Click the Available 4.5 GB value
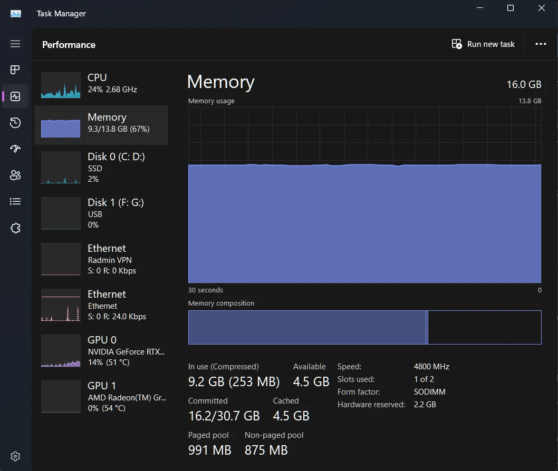This screenshot has height=471, width=558. click(311, 382)
